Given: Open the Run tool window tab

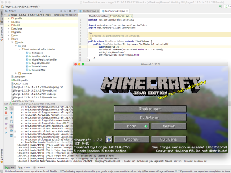Looking at the screenshot, I should tap(10, 167).
